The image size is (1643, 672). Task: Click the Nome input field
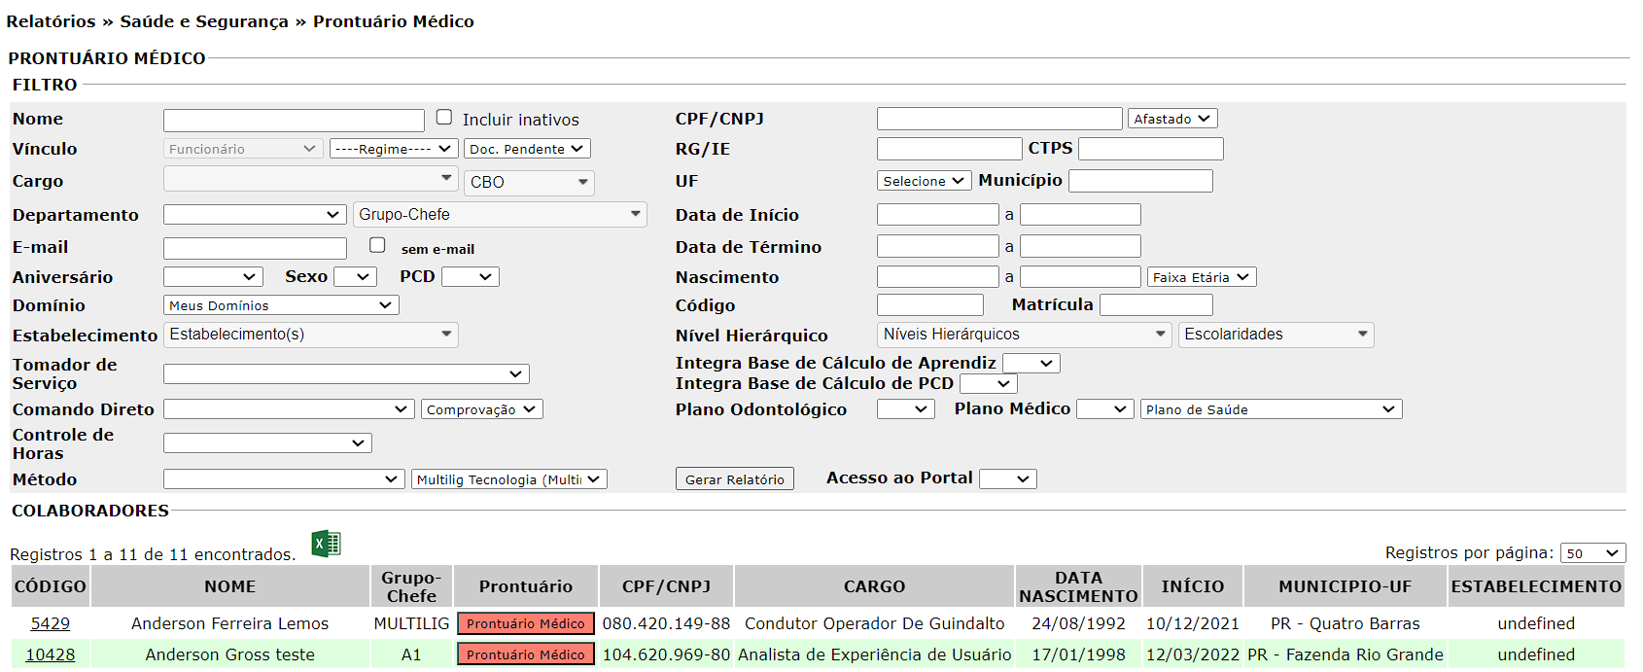294,120
